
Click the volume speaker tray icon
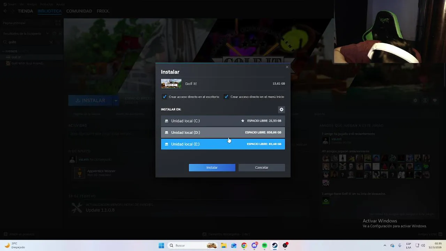coord(423,245)
